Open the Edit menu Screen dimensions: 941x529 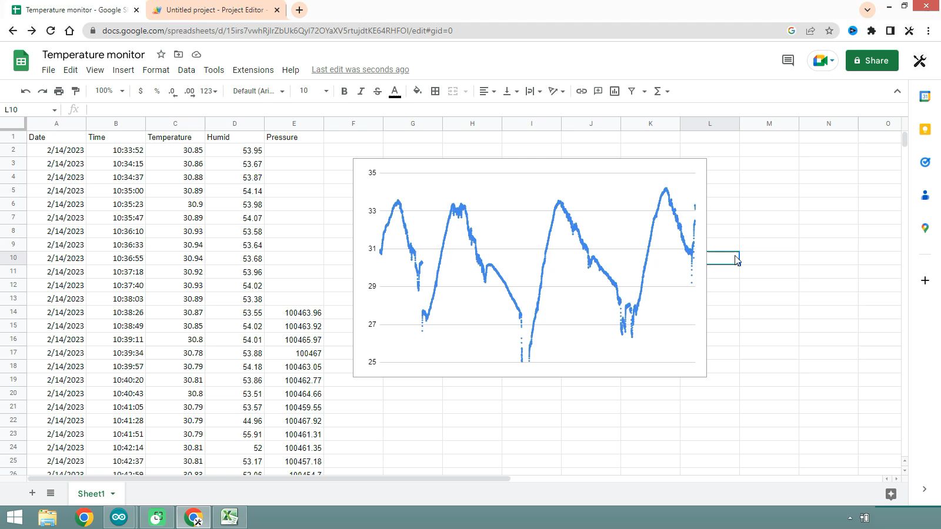71,70
